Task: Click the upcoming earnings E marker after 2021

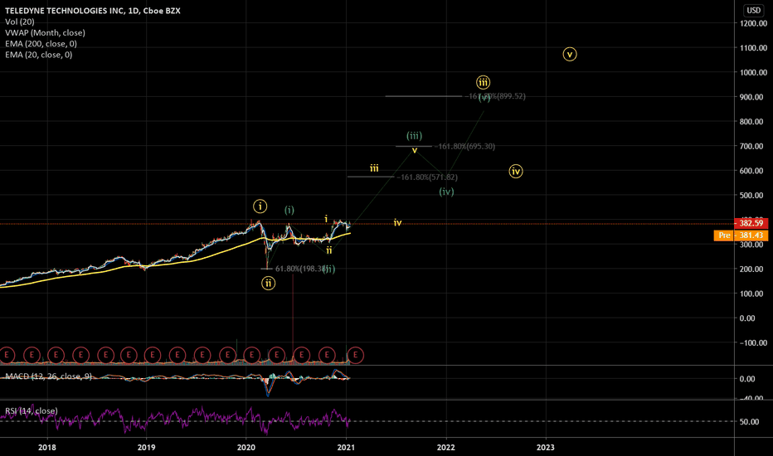Action: point(356,355)
